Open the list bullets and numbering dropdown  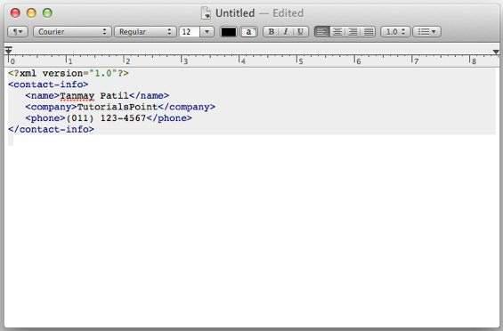pyautogui.click(x=426, y=32)
